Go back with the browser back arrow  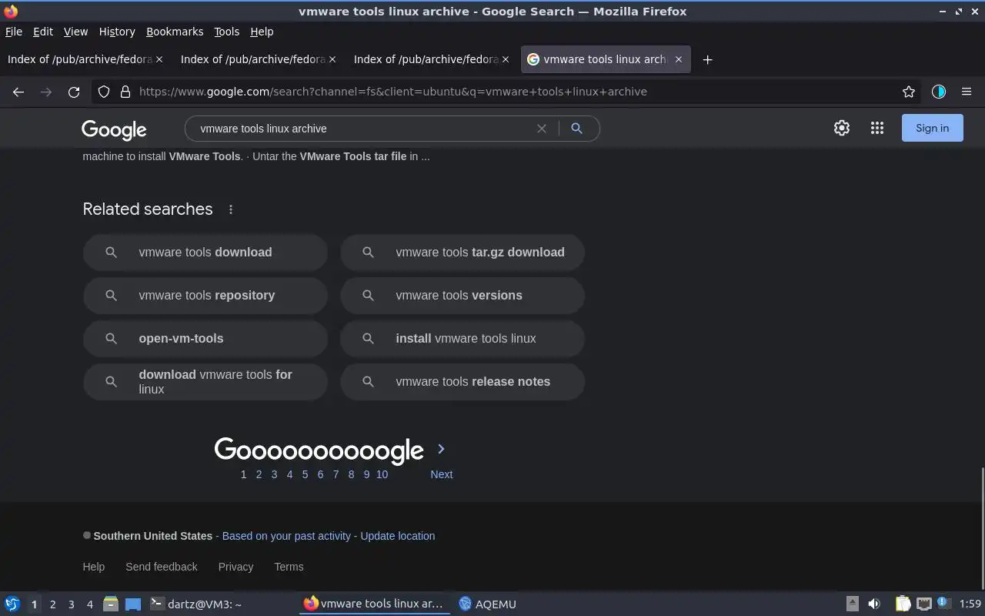(18, 92)
